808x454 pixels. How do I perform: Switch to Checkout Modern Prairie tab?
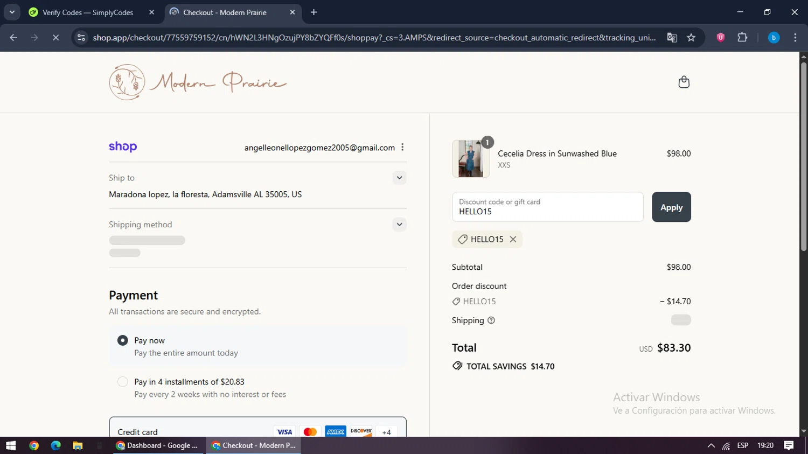[233, 12]
